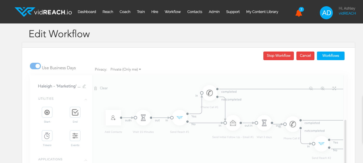363x163 pixels.
Task: Expand the canvas to fullscreen view
Action: click(x=334, y=89)
